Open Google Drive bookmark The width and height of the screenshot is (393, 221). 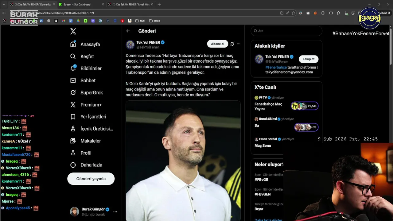point(78,21)
